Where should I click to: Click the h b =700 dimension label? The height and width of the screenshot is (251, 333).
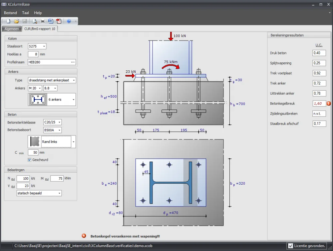click(238, 104)
